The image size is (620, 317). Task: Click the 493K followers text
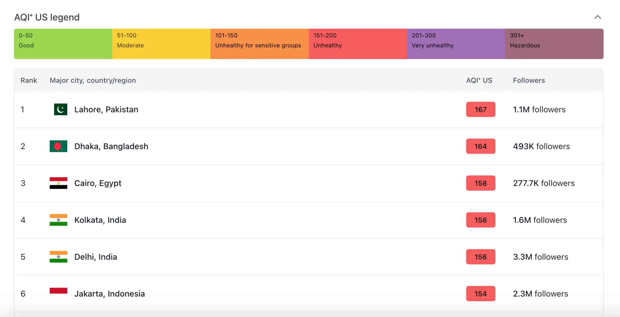[541, 146]
